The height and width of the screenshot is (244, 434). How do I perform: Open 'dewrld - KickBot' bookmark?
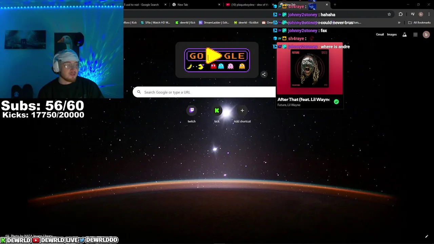[x=246, y=23]
